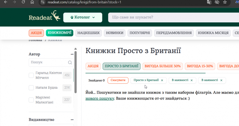Collapse the Автор filter section
Screen dimensions: 239x126
pos(72,54)
